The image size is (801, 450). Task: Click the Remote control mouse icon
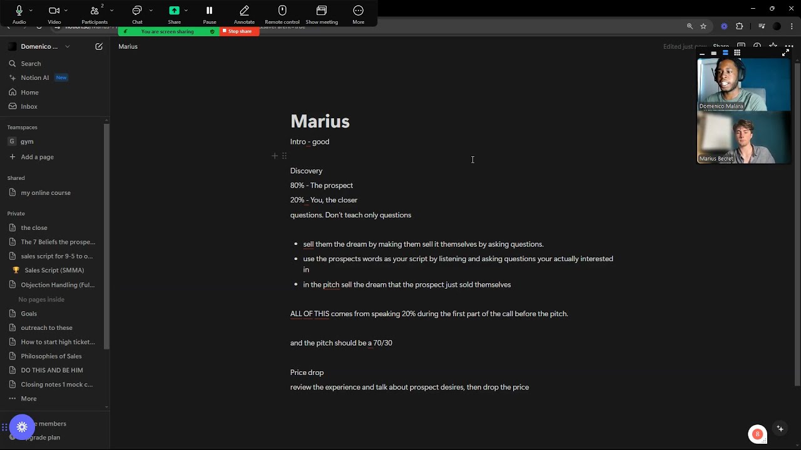click(x=282, y=11)
